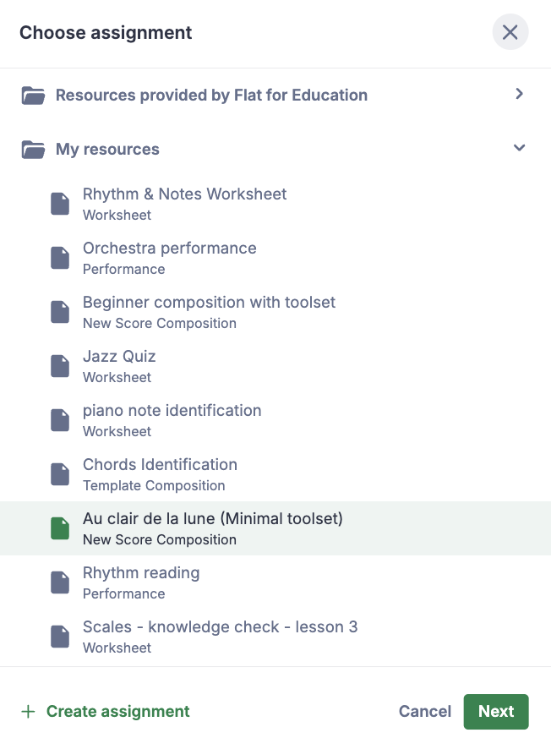Toggle the My resources section label
The height and width of the screenshot is (749, 551).
point(107,150)
